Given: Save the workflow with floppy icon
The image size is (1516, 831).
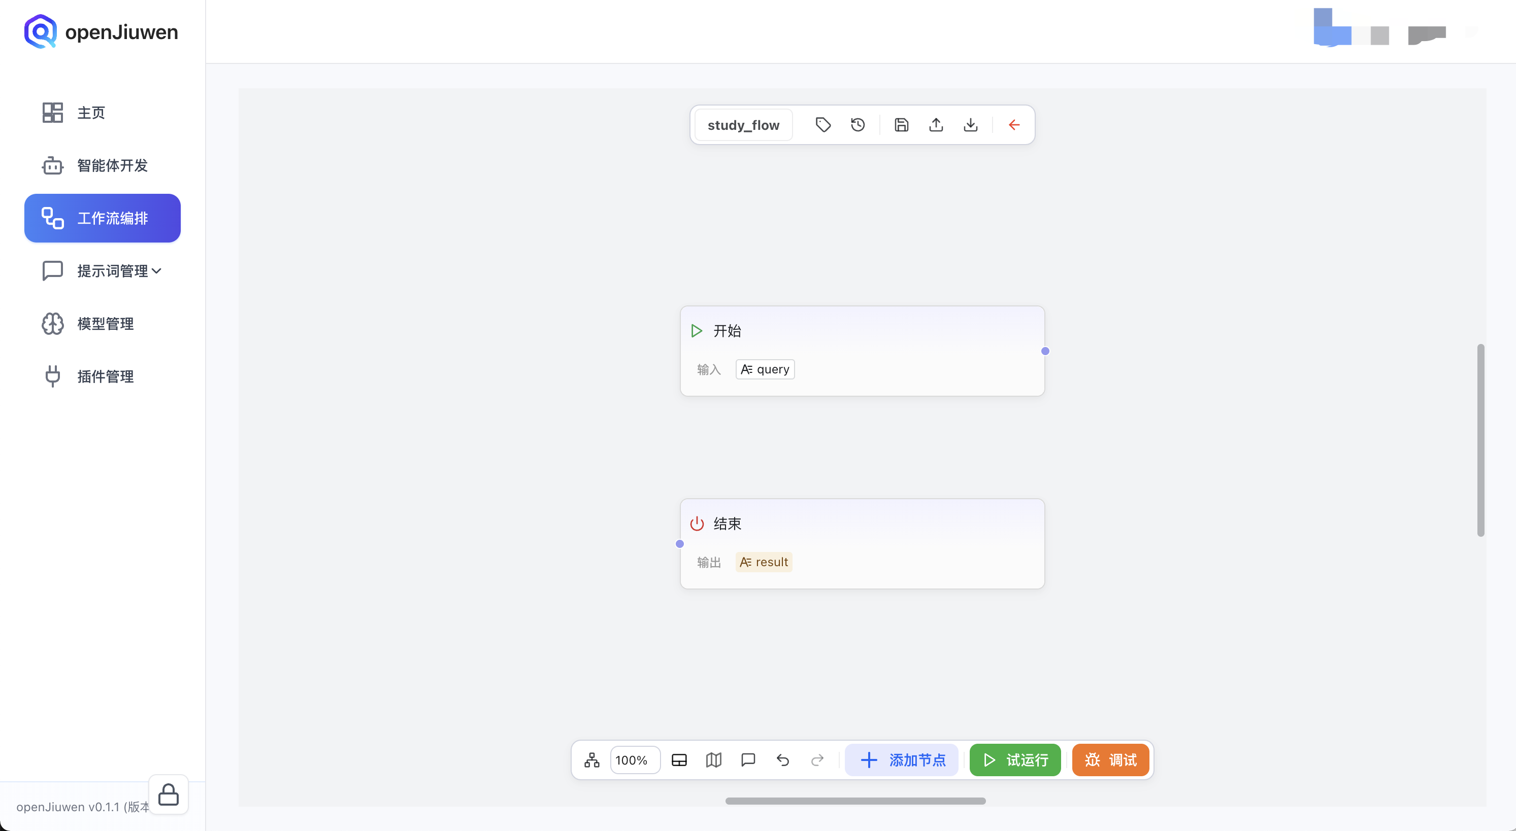Looking at the screenshot, I should point(901,125).
